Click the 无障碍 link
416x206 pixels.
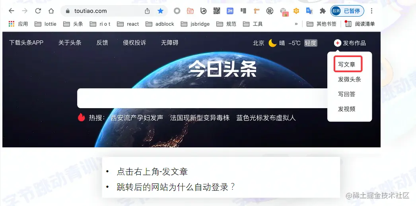pyautogui.click(x=170, y=43)
